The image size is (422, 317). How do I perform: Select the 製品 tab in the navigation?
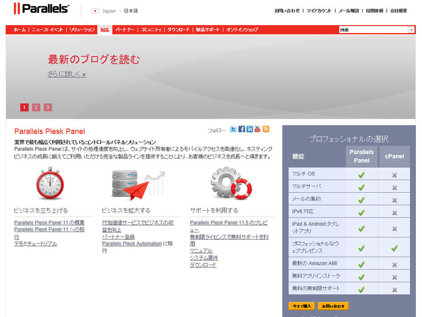click(104, 30)
